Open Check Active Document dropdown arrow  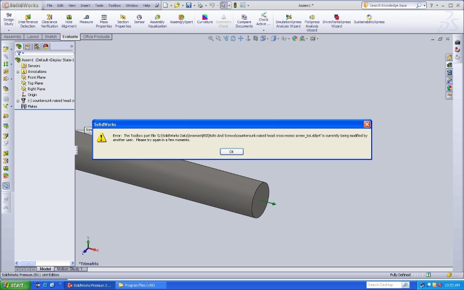(x=263, y=30)
